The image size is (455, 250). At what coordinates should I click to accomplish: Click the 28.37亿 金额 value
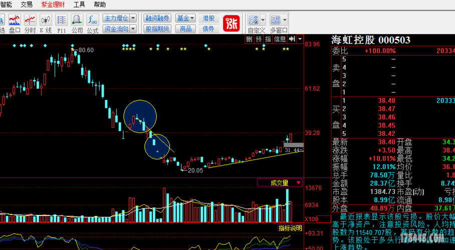[383, 183]
